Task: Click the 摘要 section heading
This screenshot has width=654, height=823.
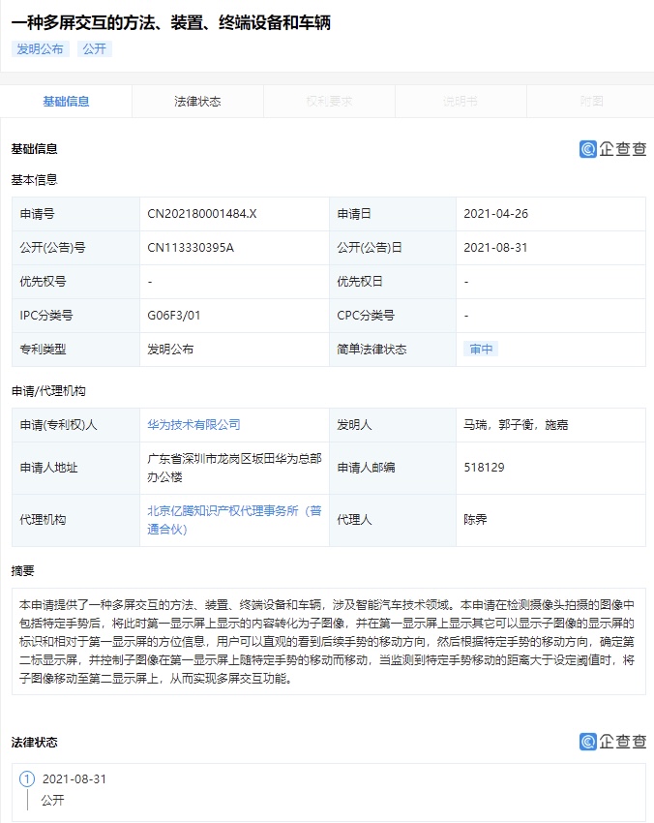Action: [22, 570]
